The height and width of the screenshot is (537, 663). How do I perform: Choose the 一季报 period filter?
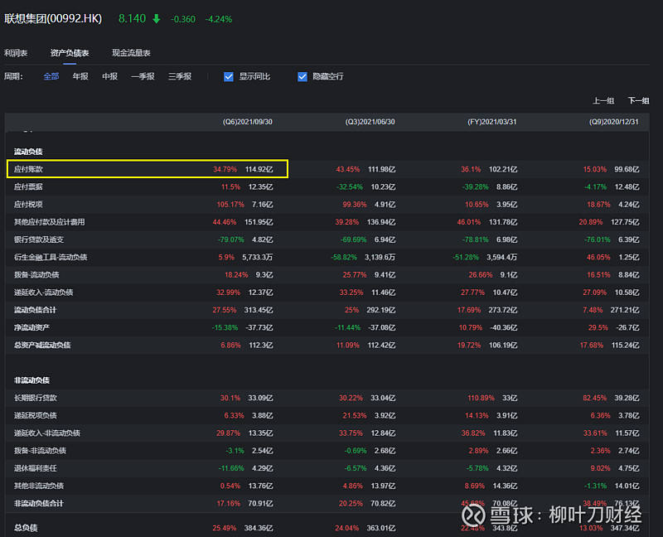143,76
